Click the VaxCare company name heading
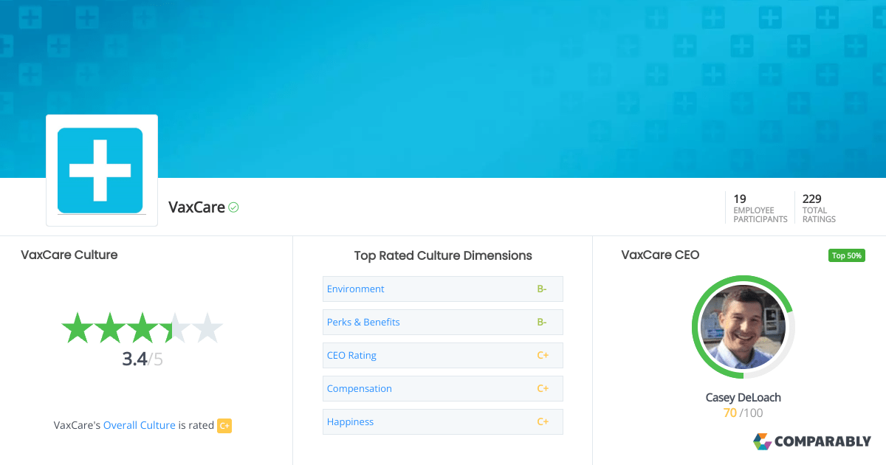 click(x=196, y=207)
